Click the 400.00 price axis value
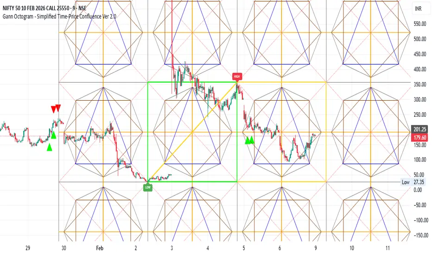 [x=419, y=70]
